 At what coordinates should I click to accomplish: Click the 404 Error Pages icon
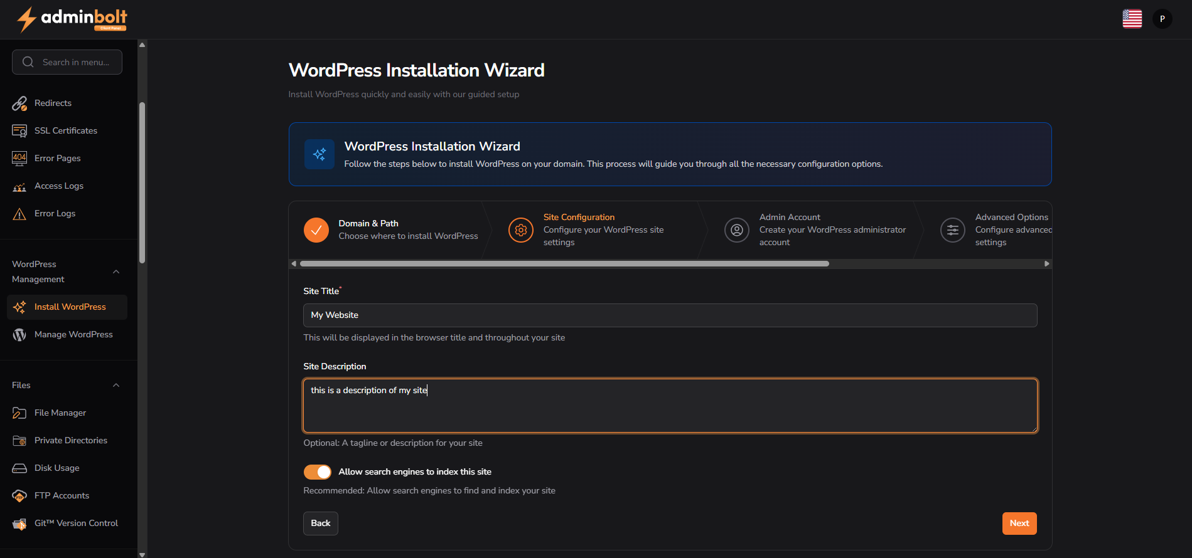(x=19, y=158)
